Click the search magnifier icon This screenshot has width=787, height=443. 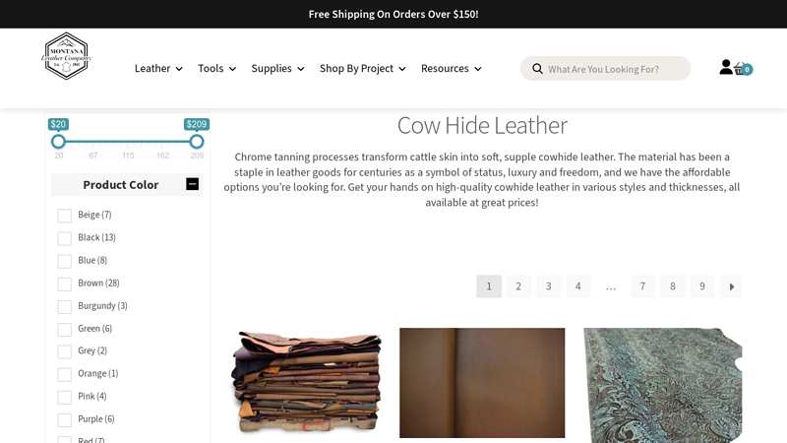pos(537,69)
